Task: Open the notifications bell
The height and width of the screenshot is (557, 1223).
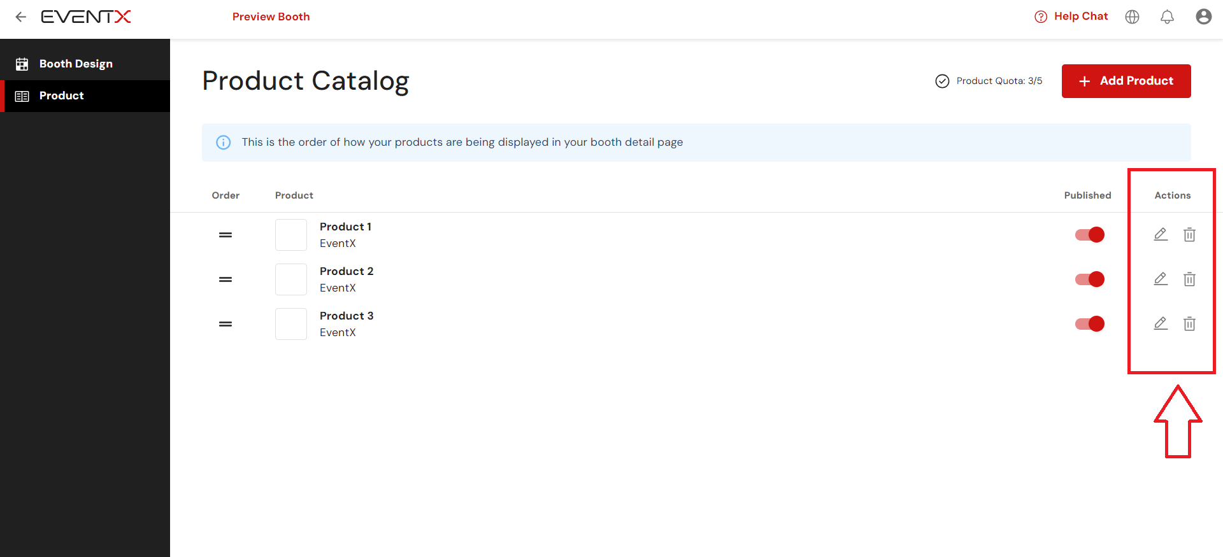Action: [1167, 17]
